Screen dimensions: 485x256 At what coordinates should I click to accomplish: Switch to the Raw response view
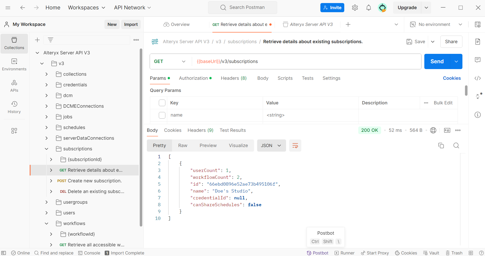183,146
